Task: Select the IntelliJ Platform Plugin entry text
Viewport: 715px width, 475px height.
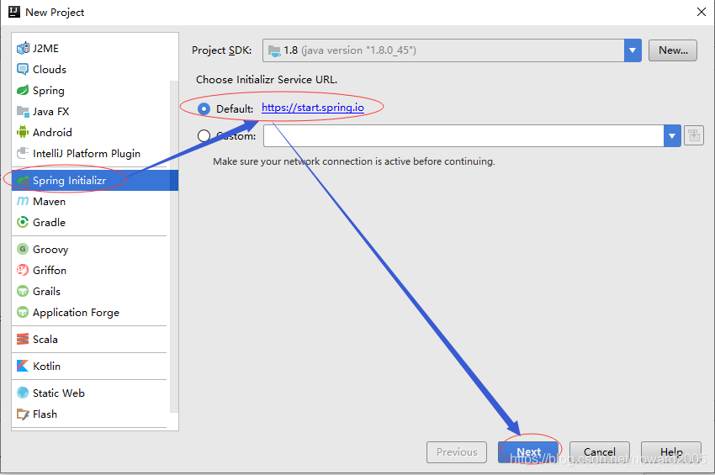Action: click(87, 153)
